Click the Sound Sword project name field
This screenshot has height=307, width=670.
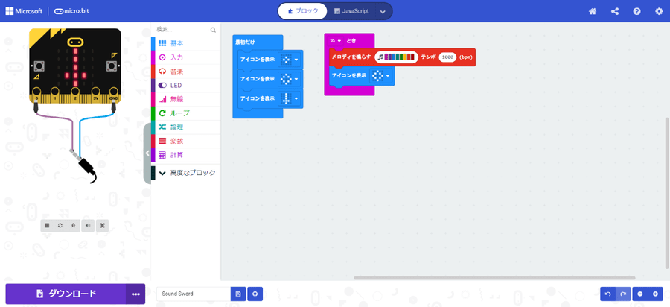point(194,294)
